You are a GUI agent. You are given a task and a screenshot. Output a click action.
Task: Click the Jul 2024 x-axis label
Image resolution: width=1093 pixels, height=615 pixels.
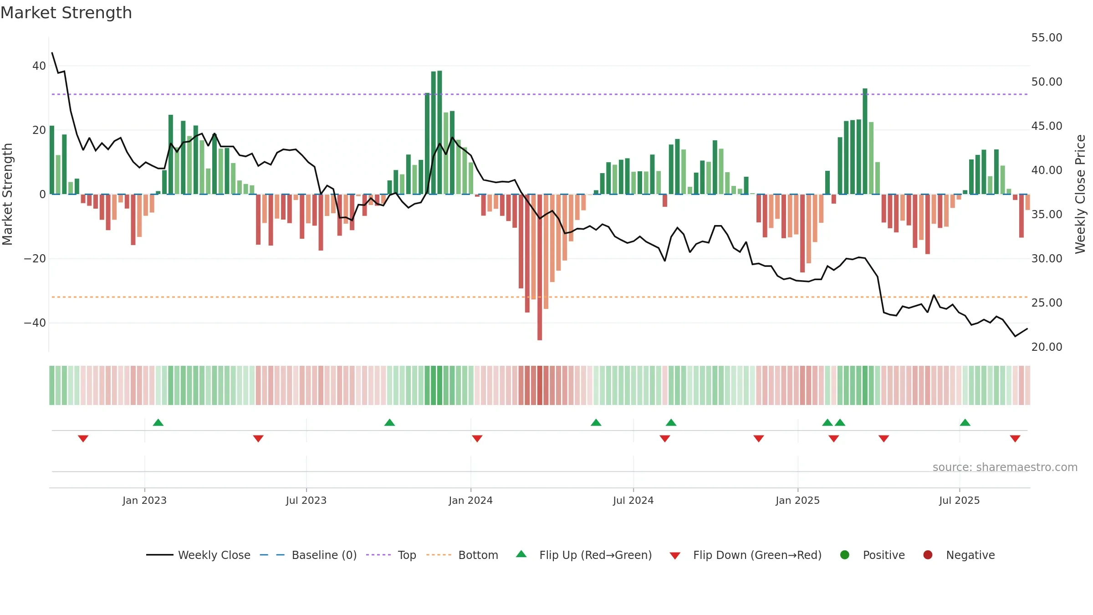click(x=633, y=500)
